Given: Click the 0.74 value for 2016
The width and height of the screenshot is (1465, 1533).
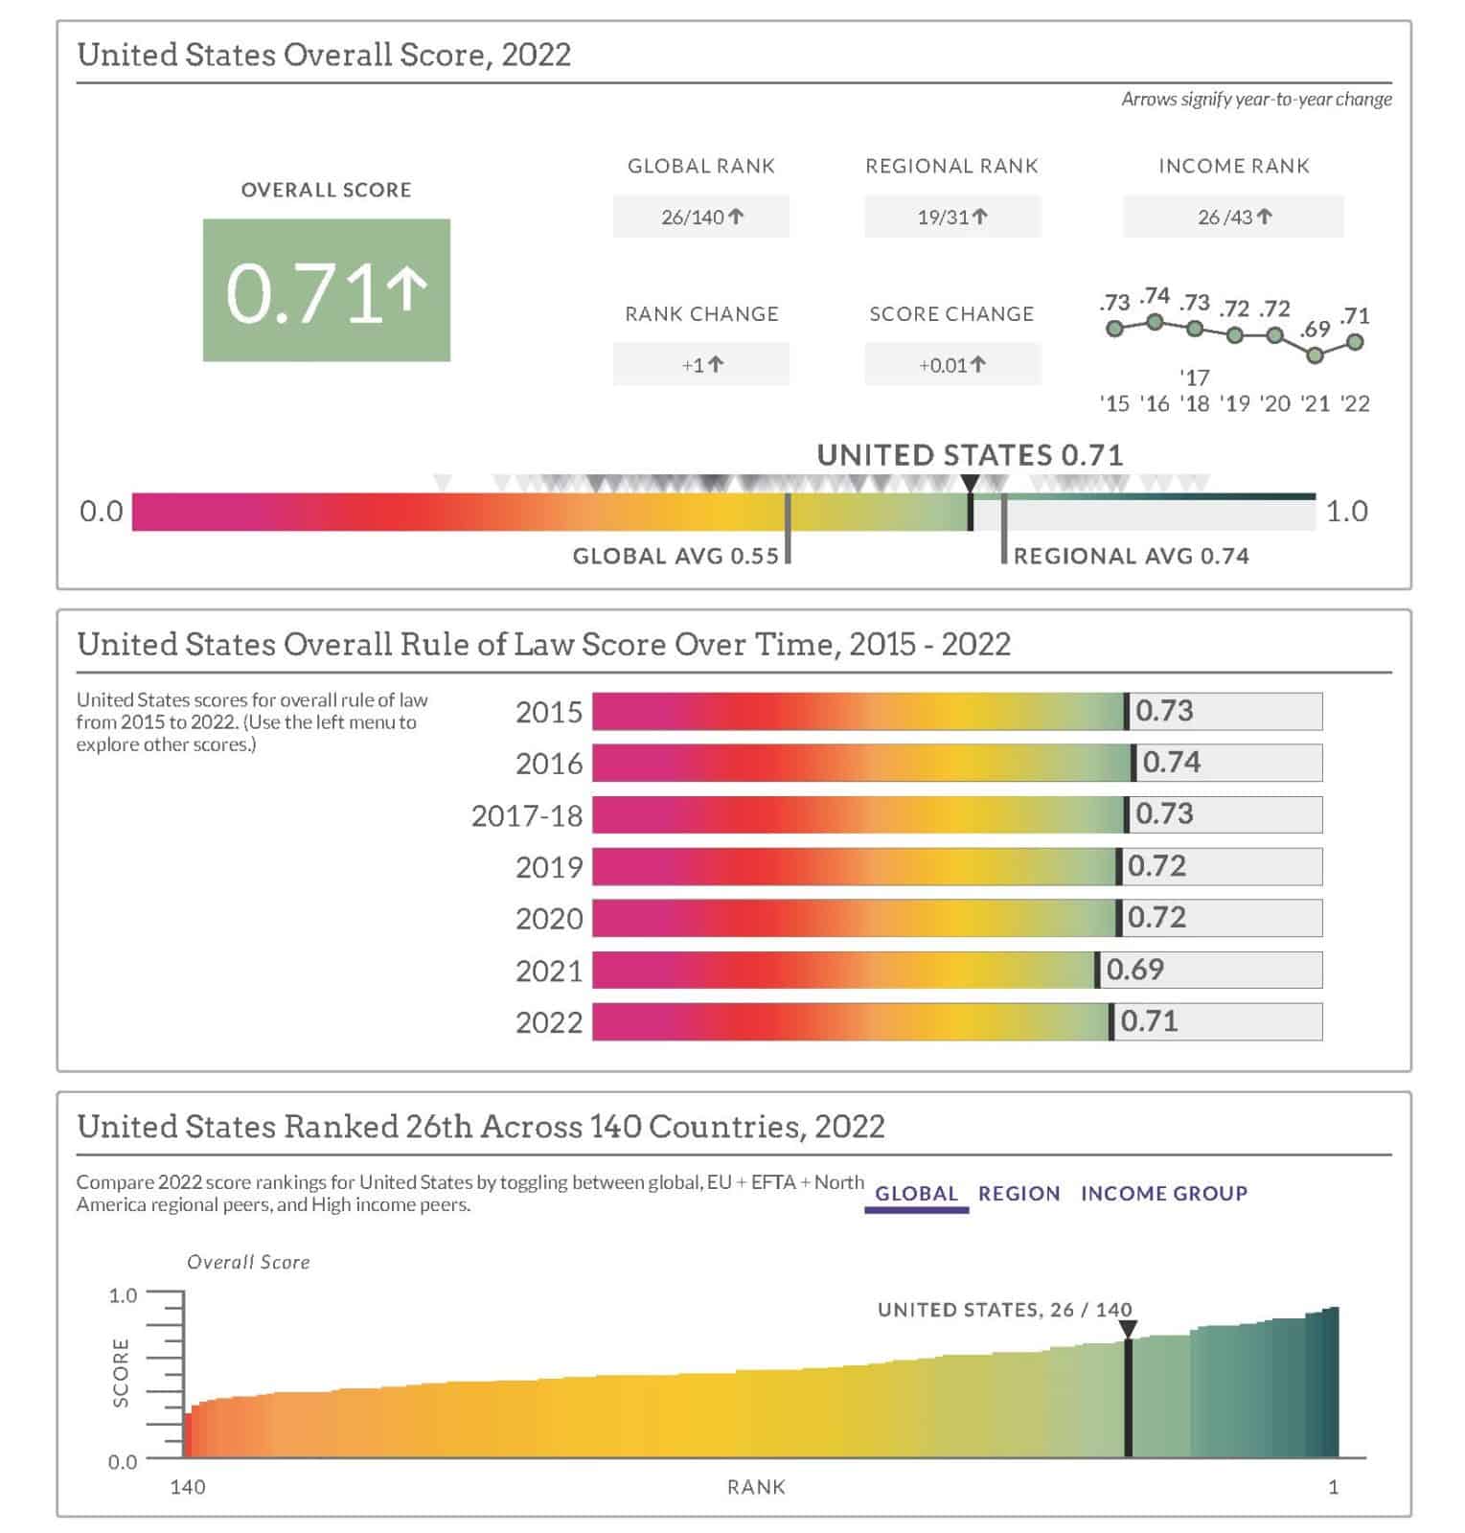Looking at the screenshot, I should [1171, 763].
